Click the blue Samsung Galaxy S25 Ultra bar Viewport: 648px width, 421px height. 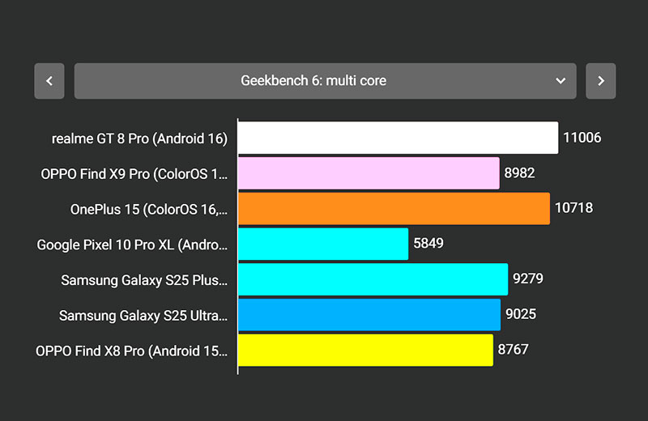(369, 315)
